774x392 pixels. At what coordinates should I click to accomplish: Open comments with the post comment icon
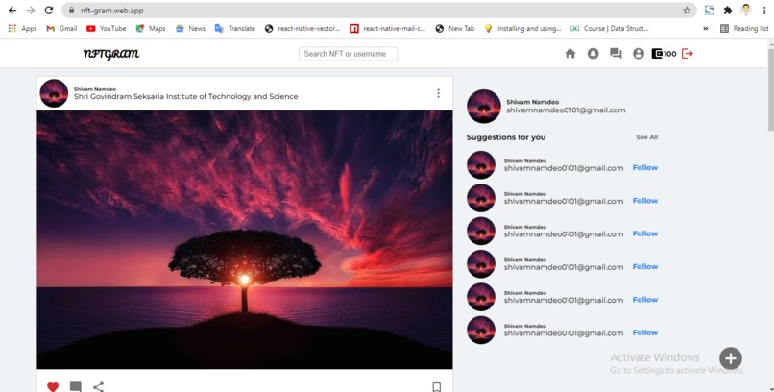click(x=76, y=386)
